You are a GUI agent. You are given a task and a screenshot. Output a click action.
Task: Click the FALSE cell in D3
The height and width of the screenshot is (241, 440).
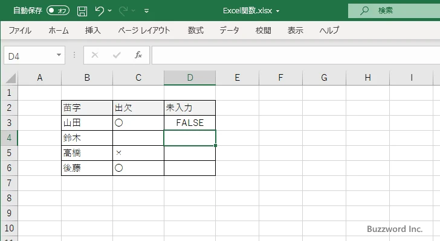(x=190, y=123)
